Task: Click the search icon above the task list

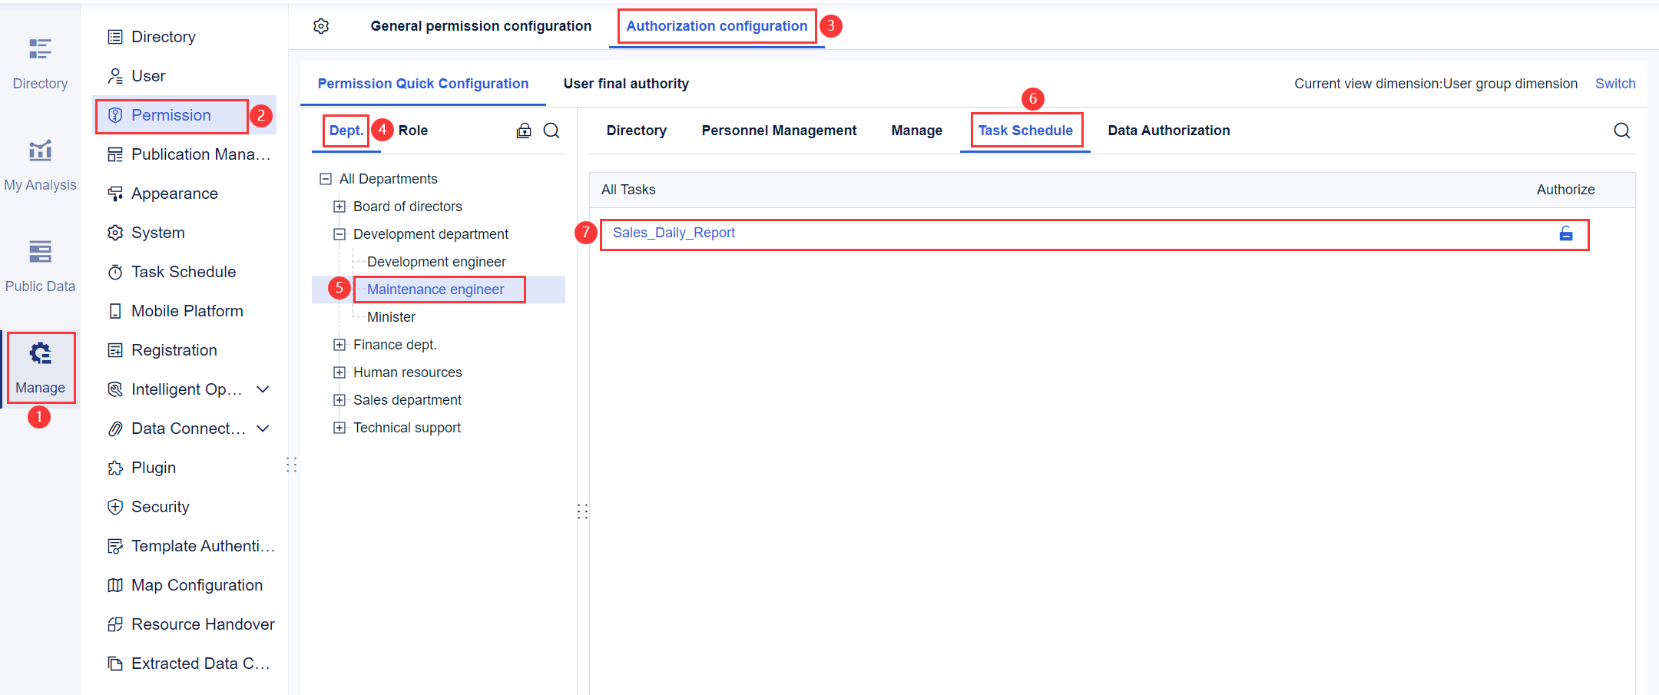Action: tap(1622, 130)
